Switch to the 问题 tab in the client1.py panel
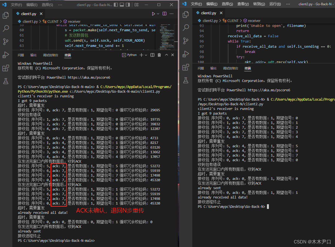This screenshot has height=247, width=335. pyautogui.click(x=21, y=55)
